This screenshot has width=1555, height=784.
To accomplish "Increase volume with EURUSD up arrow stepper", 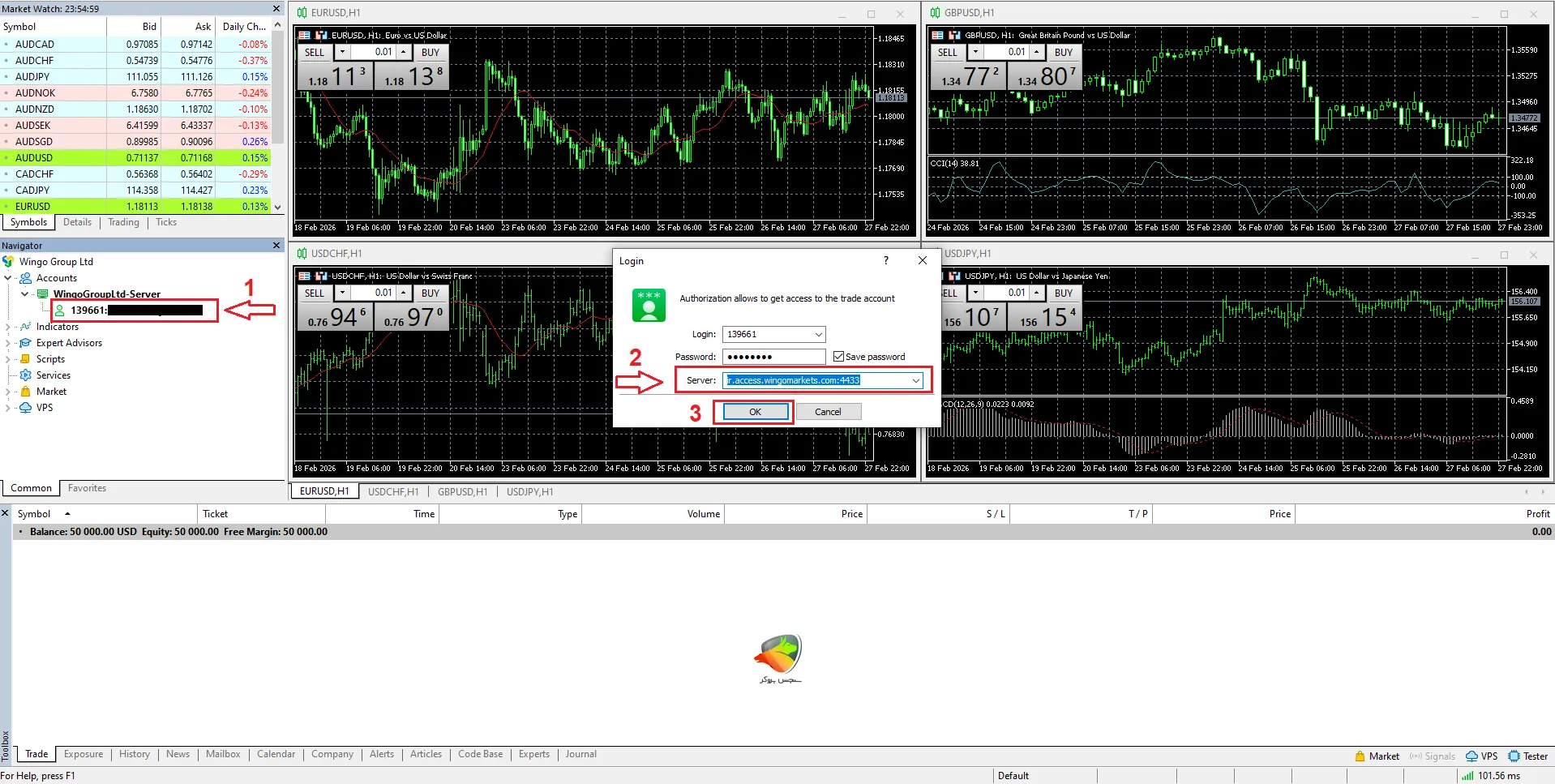I will [404, 52].
